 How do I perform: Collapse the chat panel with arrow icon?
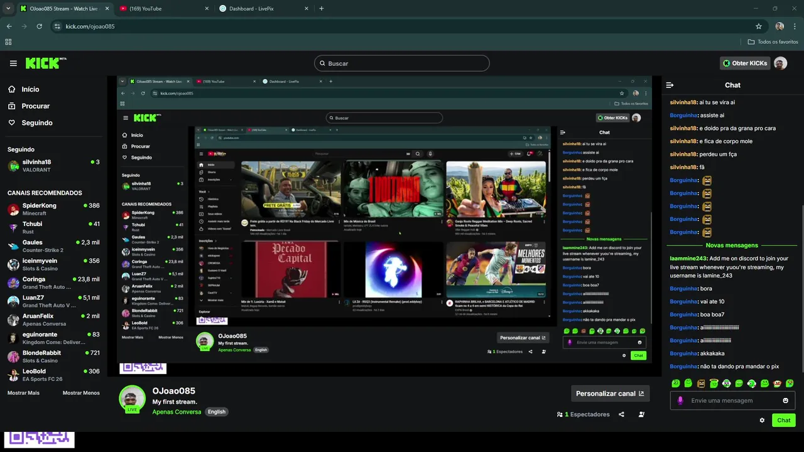(670, 85)
